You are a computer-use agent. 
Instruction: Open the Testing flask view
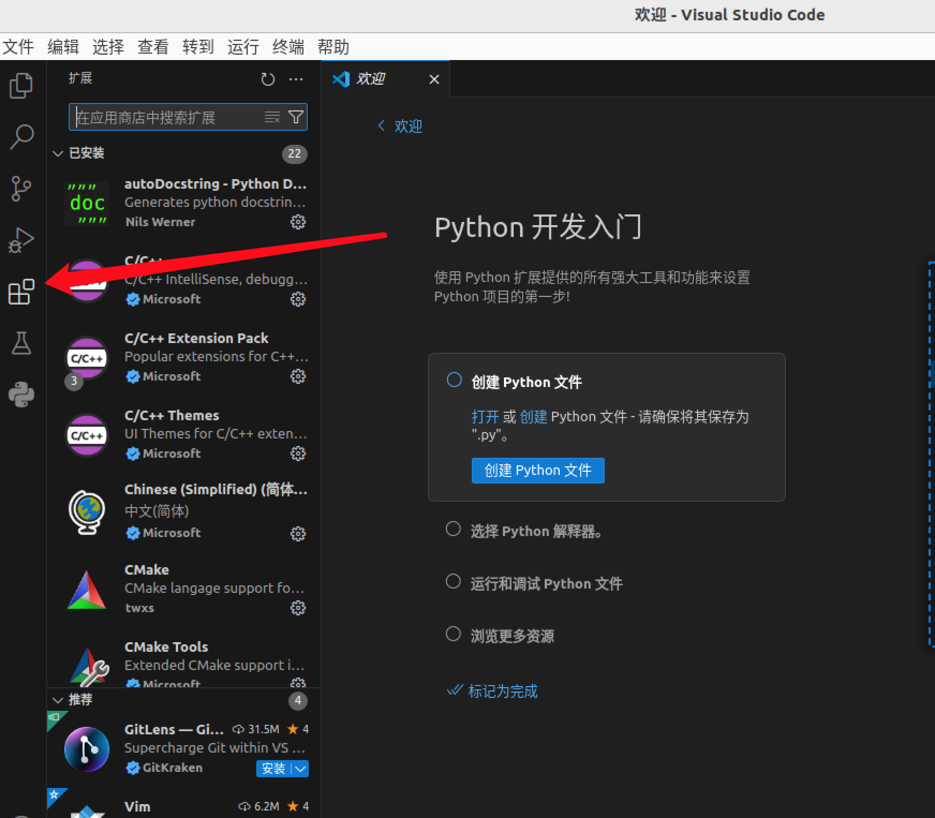point(21,343)
